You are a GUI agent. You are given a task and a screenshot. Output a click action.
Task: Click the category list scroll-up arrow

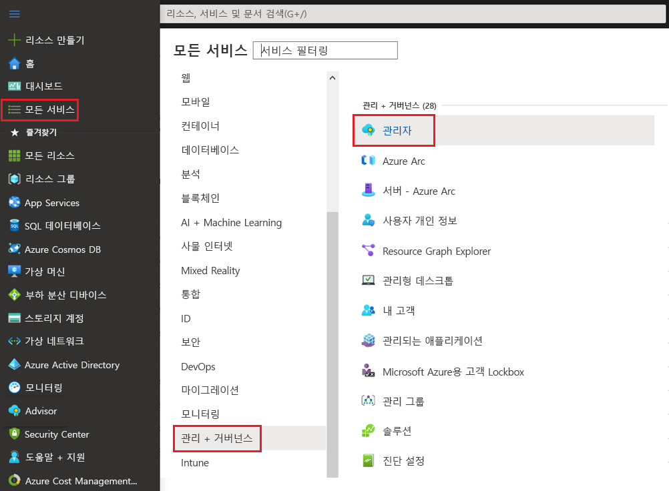coord(332,78)
